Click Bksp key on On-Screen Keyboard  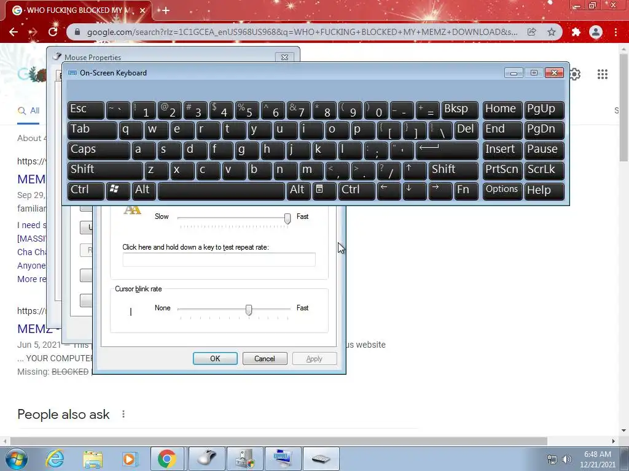pos(459,110)
